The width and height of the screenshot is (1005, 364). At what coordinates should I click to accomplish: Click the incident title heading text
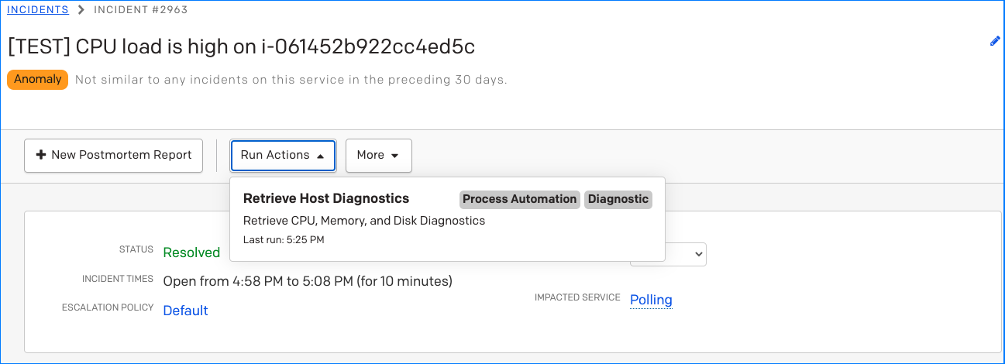coord(241,47)
